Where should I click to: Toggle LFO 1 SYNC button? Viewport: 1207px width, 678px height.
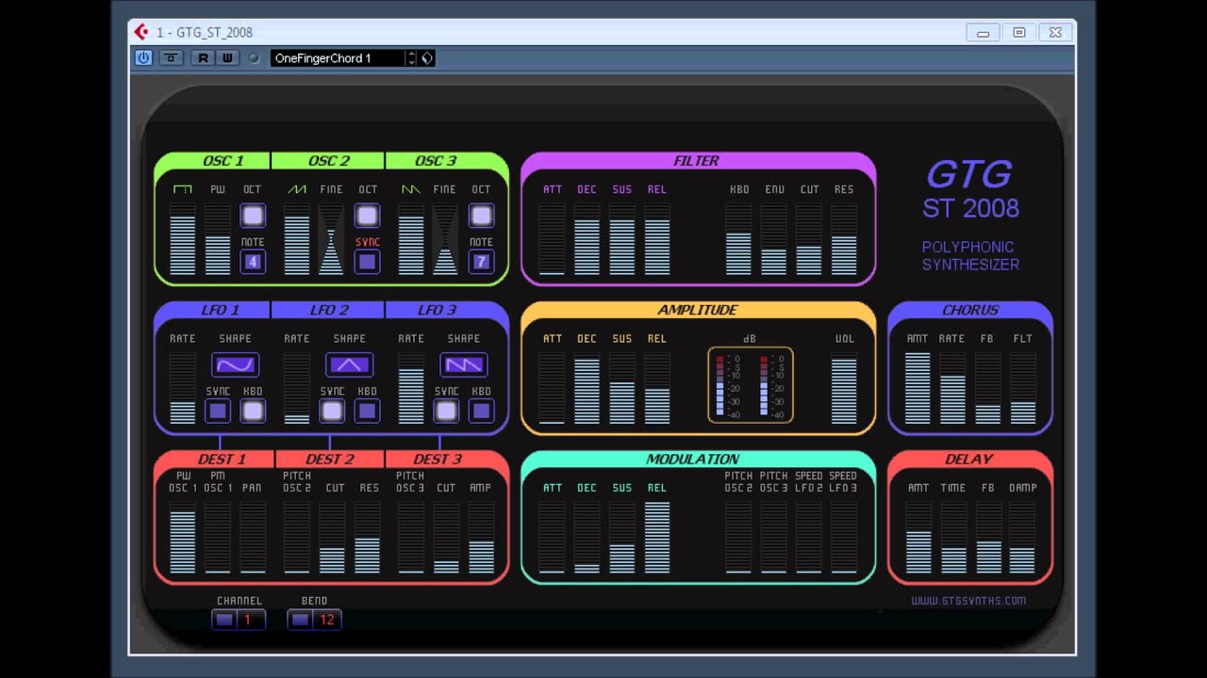(x=218, y=411)
